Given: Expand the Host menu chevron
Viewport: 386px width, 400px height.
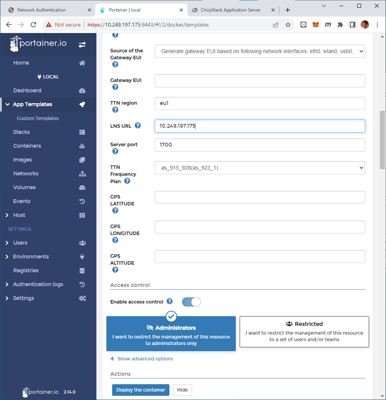Looking at the screenshot, I should (x=7, y=215).
